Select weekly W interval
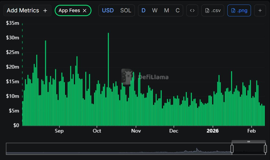Image resolution: width=270 pixels, height=160 pixels. (155, 10)
